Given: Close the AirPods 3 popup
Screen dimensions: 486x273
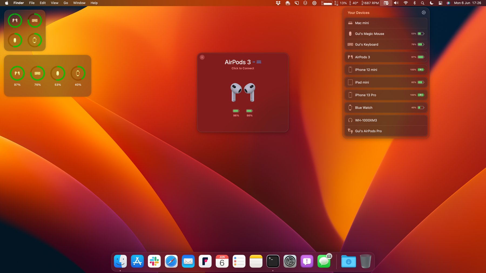Looking at the screenshot, I should click(x=202, y=57).
